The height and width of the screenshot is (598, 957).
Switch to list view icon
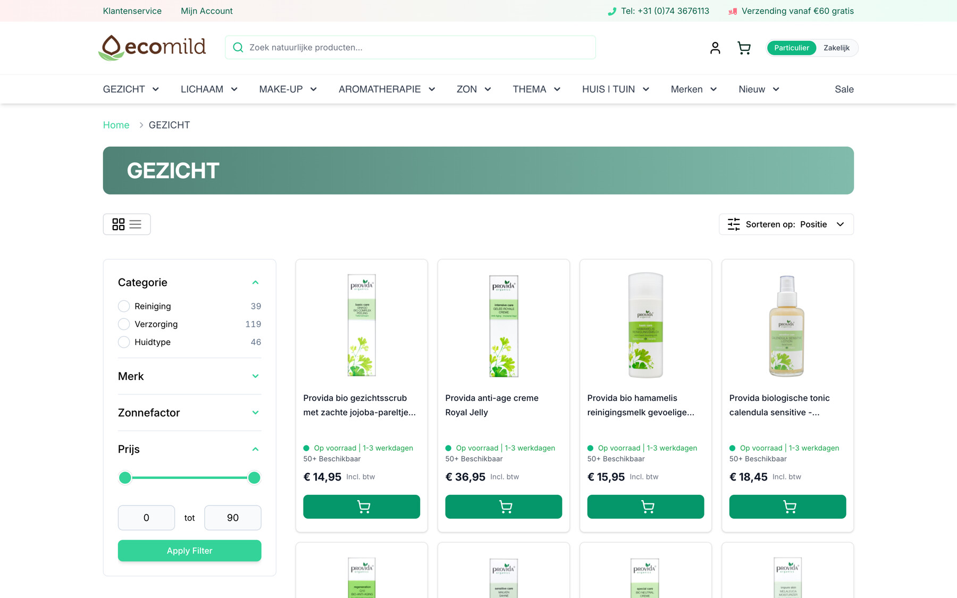click(136, 224)
